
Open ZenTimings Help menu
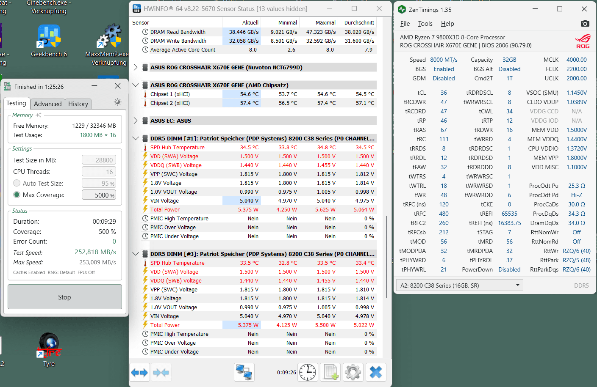point(447,24)
